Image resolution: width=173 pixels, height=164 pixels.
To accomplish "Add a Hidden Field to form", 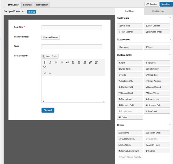I will coord(130,87).
